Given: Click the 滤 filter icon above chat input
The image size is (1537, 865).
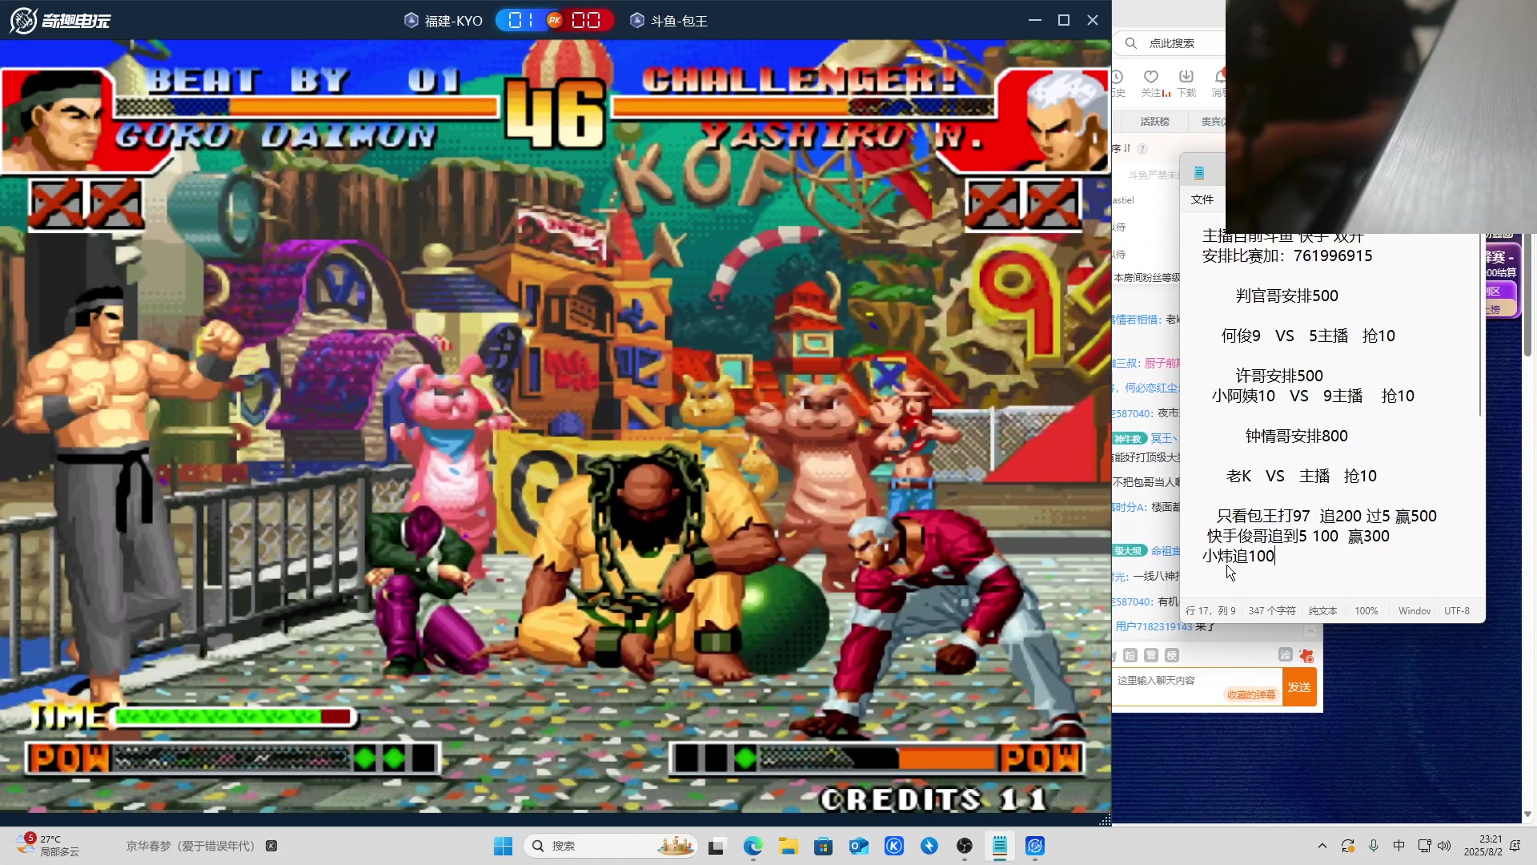Looking at the screenshot, I should 1285,655.
